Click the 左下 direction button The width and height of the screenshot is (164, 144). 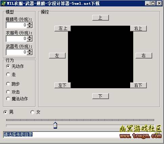point(63,85)
